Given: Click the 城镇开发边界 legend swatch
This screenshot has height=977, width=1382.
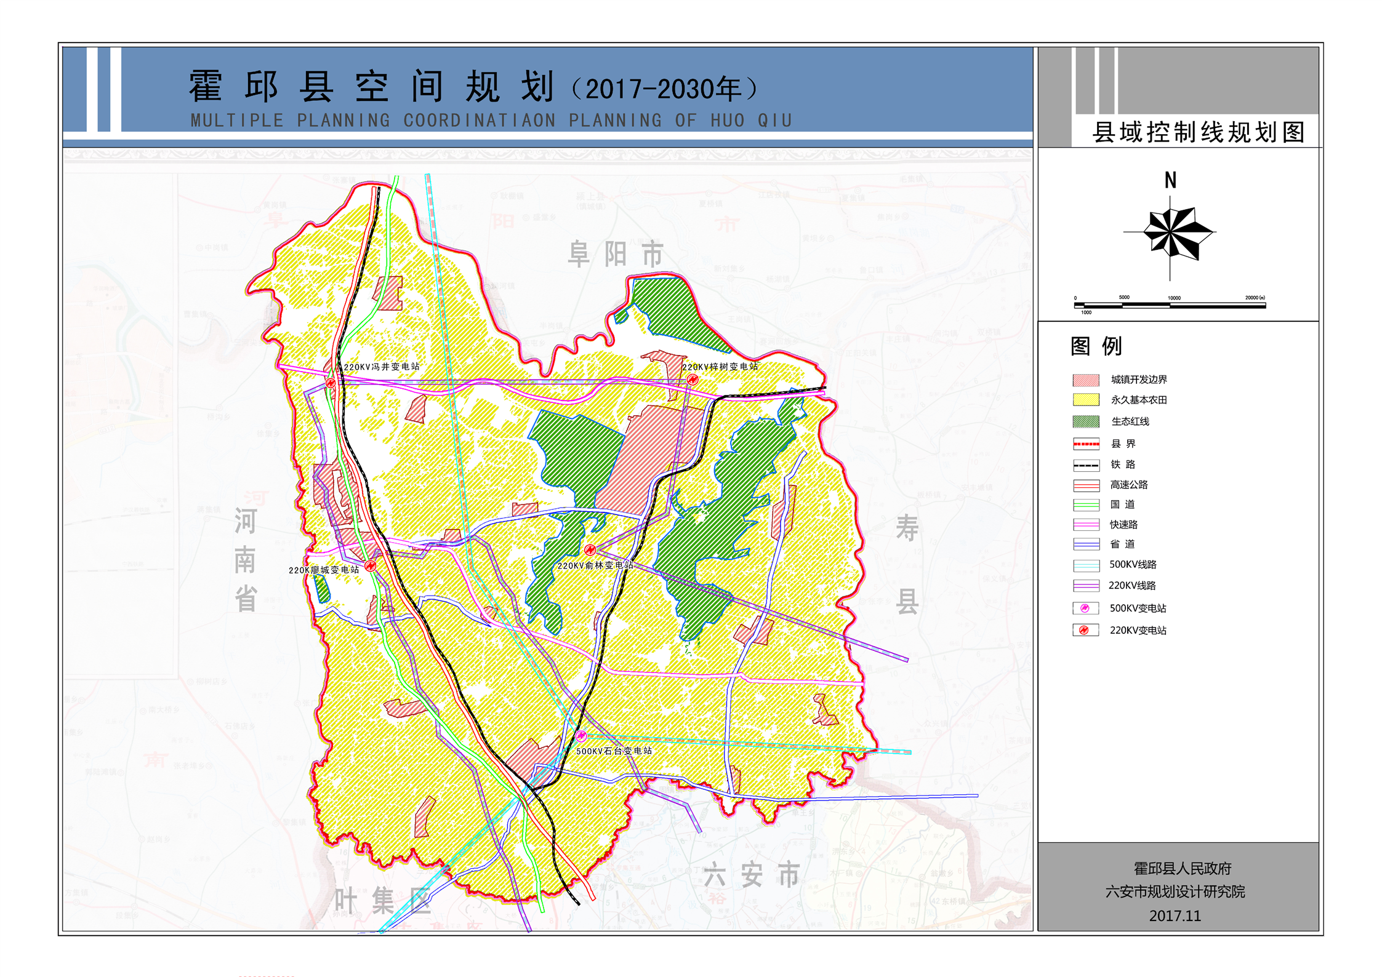Looking at the screenshot, I should 1085,380.
